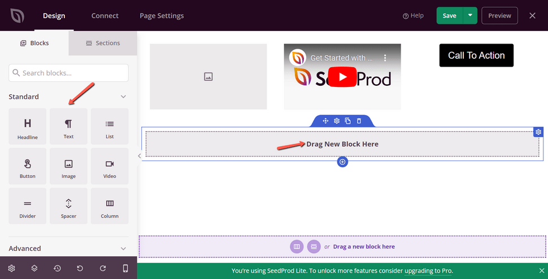Add the Headline block
Viewport: 548px width, 279px height.
point(27,126)
